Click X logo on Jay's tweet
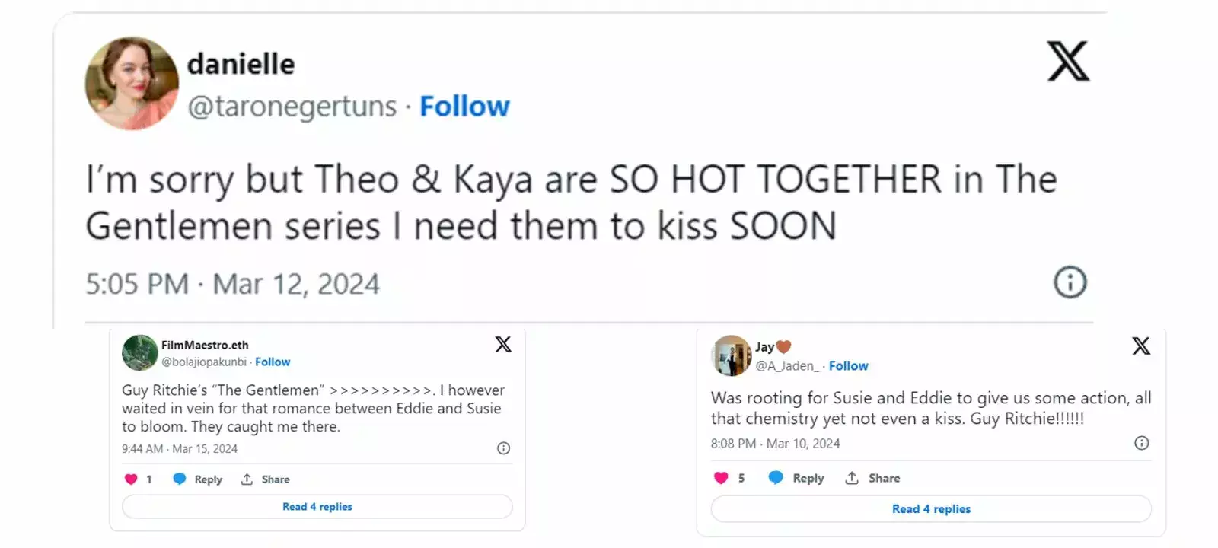 tap(1140, 346)
